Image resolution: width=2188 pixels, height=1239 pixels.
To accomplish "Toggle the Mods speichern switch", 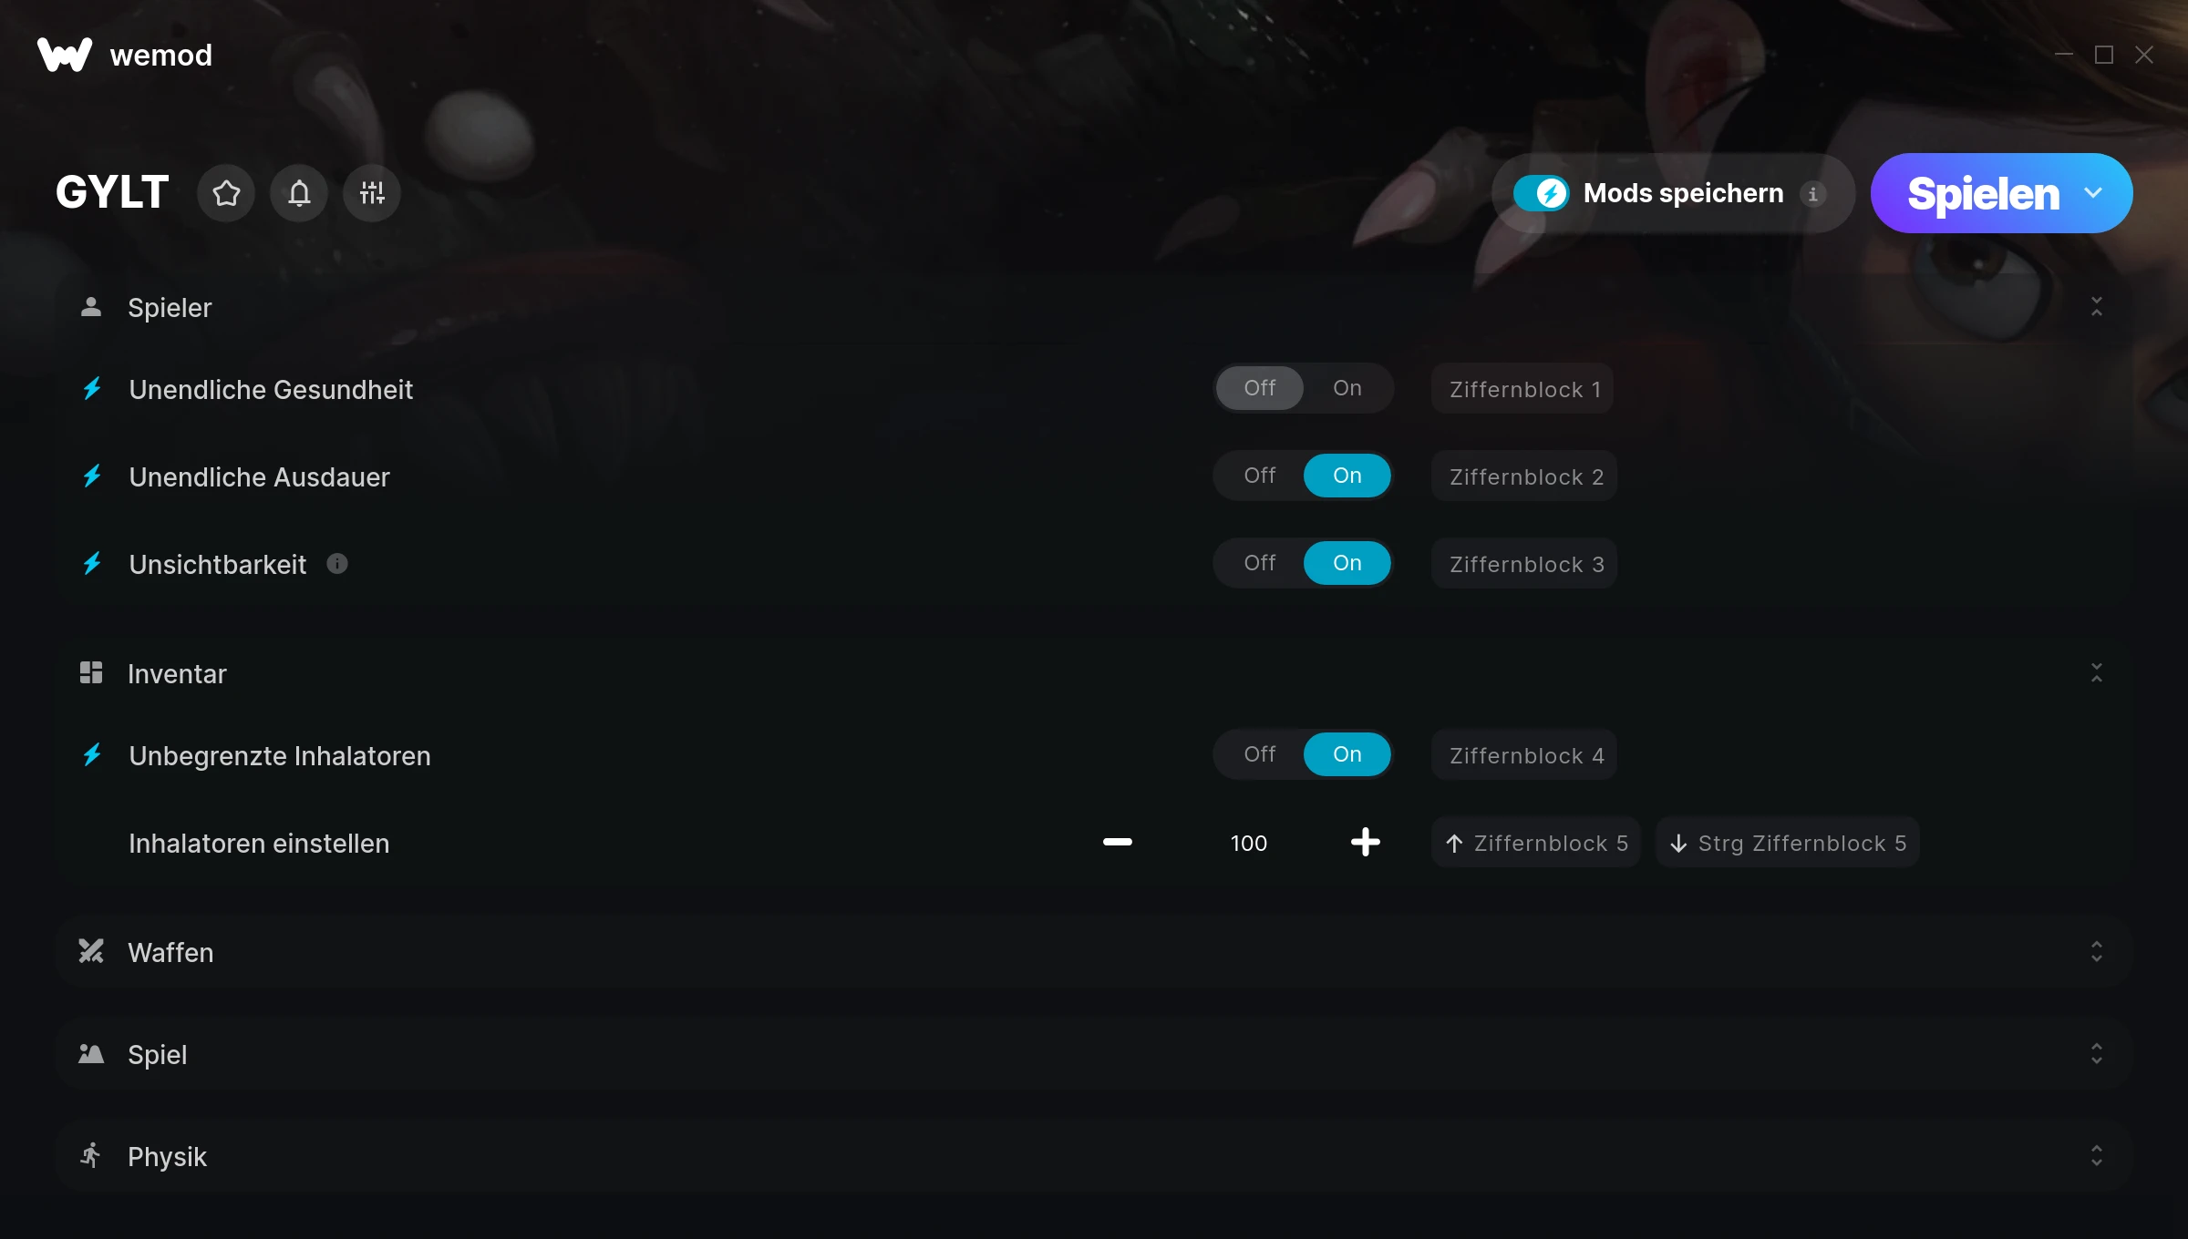I will [1542, 193].
